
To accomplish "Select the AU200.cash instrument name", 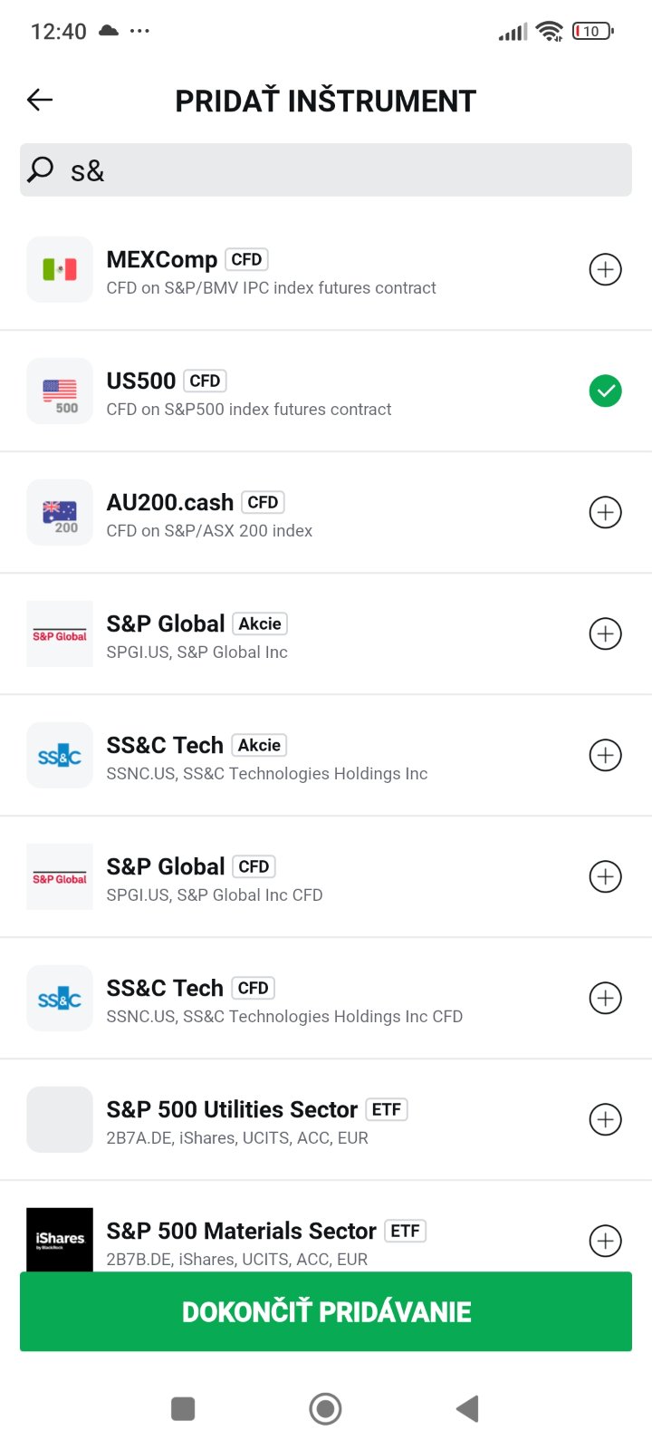I will (x=170, y=502).
